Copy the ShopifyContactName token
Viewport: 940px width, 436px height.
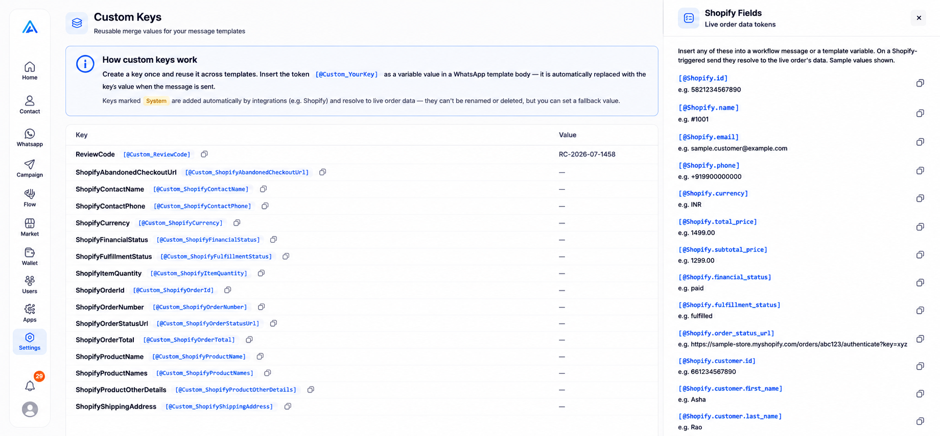(x=264, y=189)
